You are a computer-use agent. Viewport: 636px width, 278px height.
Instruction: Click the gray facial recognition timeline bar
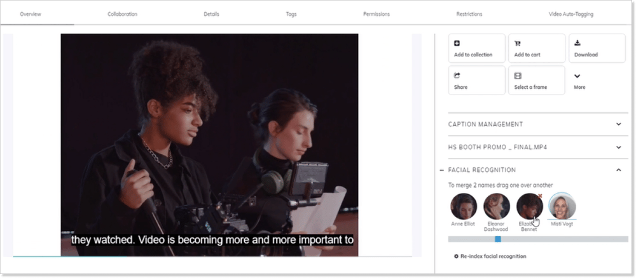(538, 239)
